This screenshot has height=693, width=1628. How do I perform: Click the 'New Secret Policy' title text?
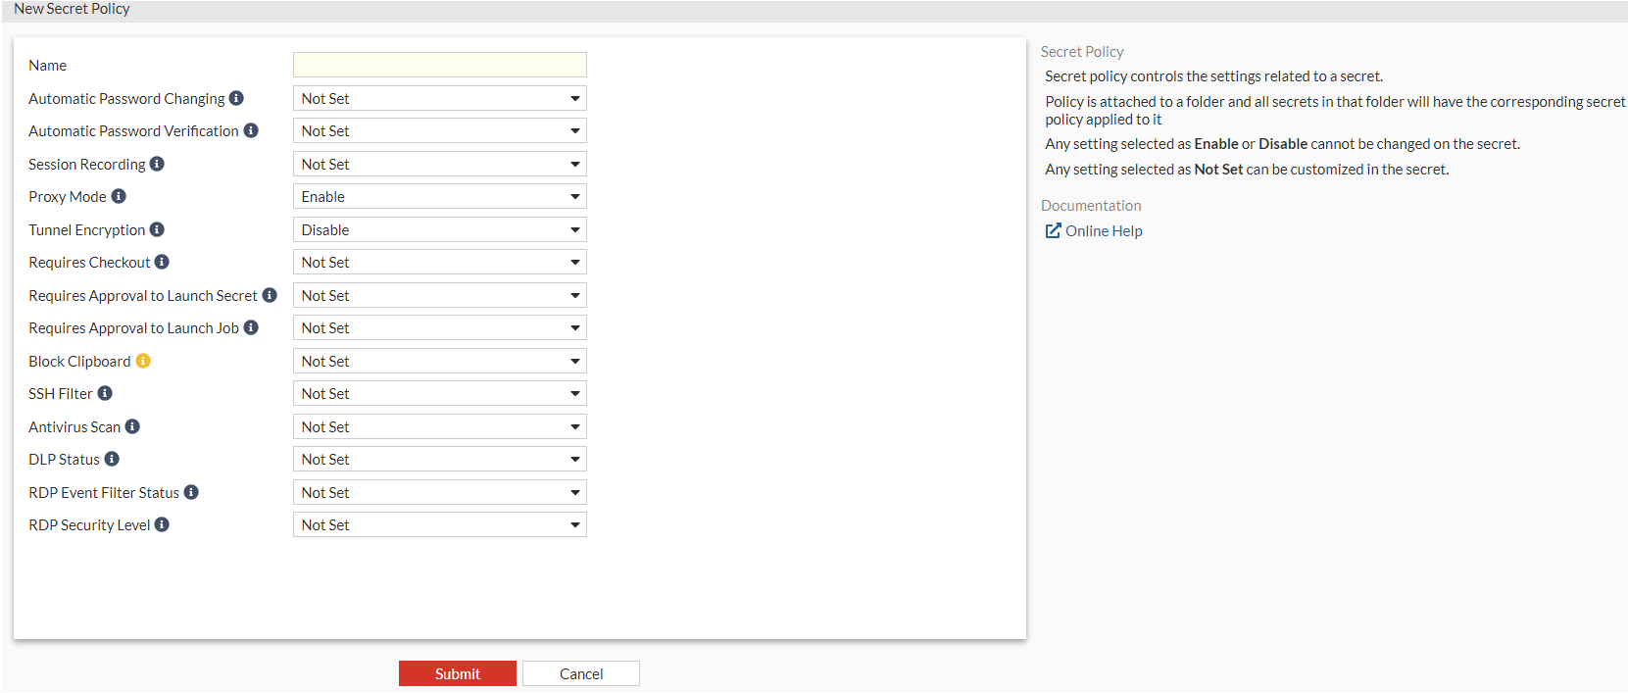click(72, 9)
